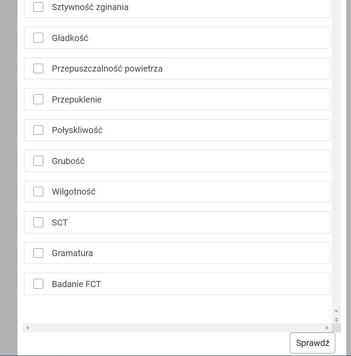Tick the Gładkość checkbox
This screenshot has height=356, width=351.
tap(38, 38)
